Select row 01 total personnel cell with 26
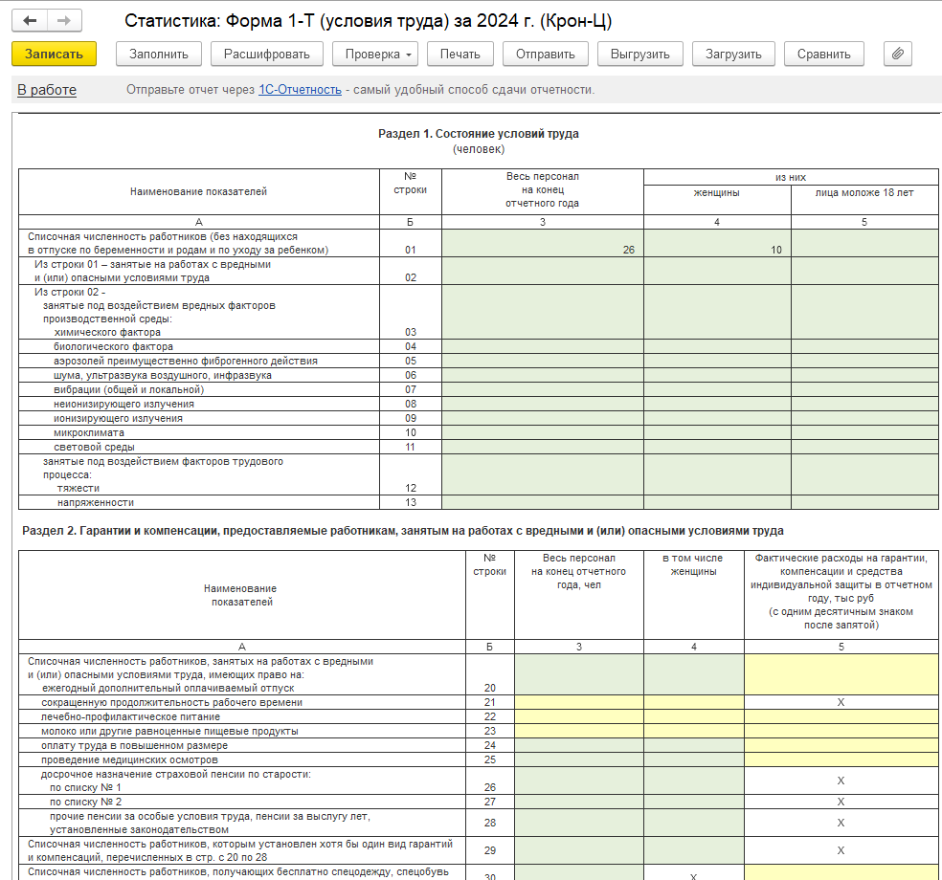 (543, 243)
